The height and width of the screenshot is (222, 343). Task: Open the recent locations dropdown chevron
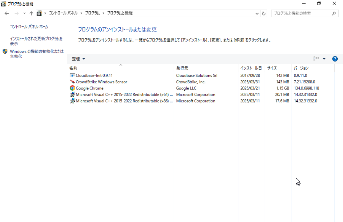point(24,13)
